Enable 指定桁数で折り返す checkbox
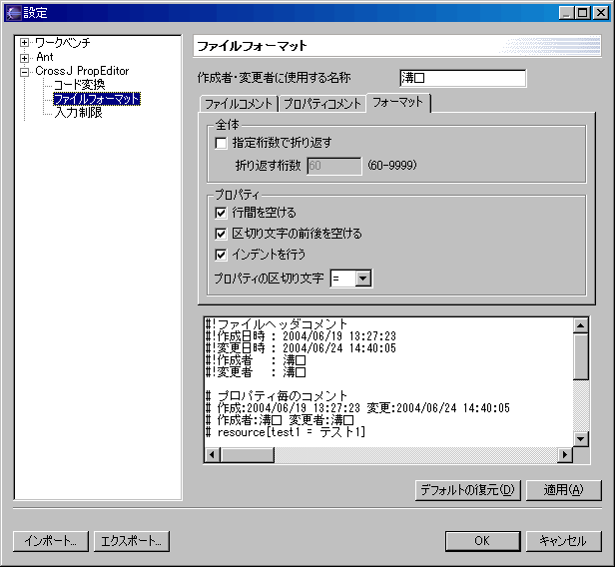The image size is (615, 567). pyautogui.click(x=221, y=143)
